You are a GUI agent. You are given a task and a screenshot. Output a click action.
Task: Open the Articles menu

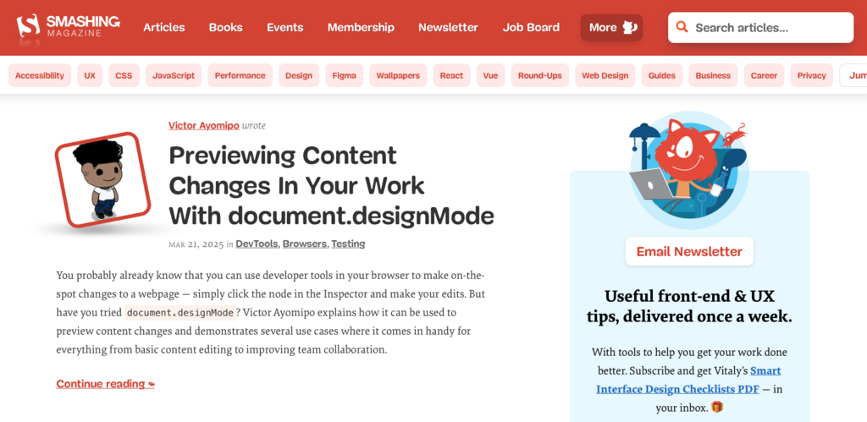[164, 28]
